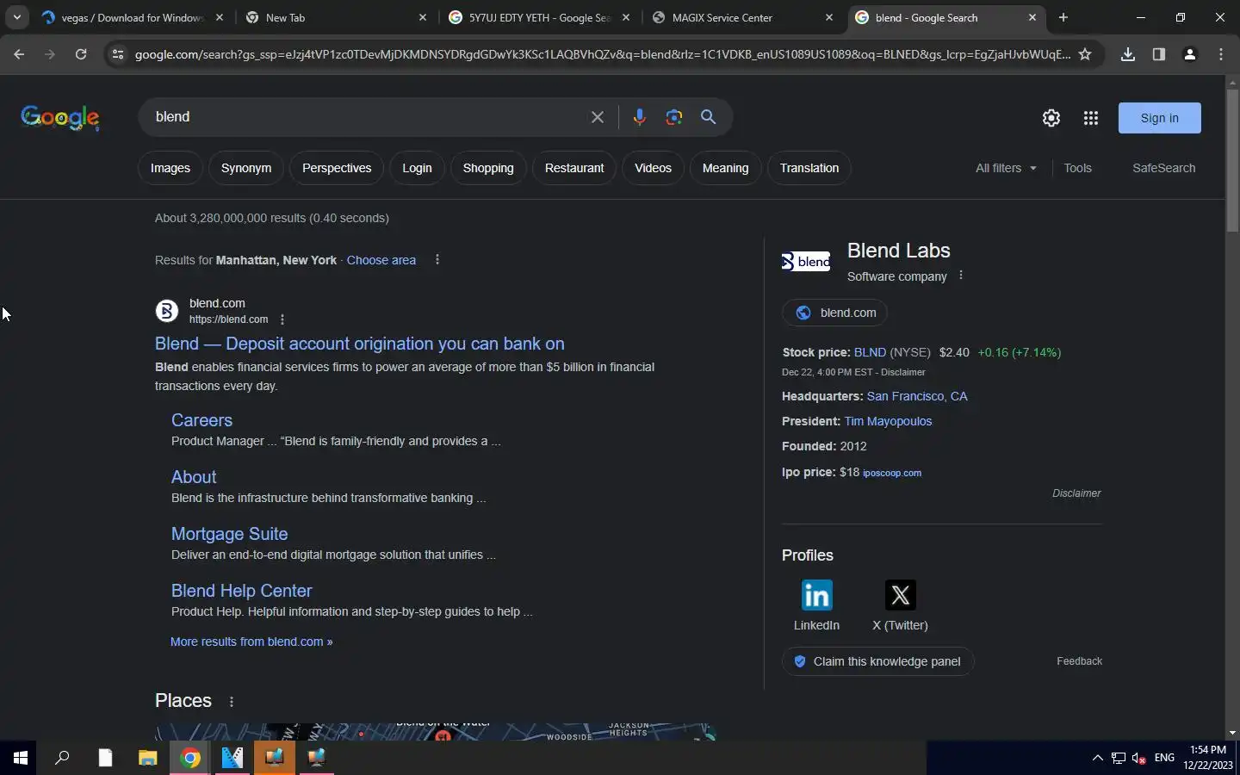The width and height of the screenshot is (1240, 775).
Task: Click the Chrome address bar URL
Action: (603, 54)
